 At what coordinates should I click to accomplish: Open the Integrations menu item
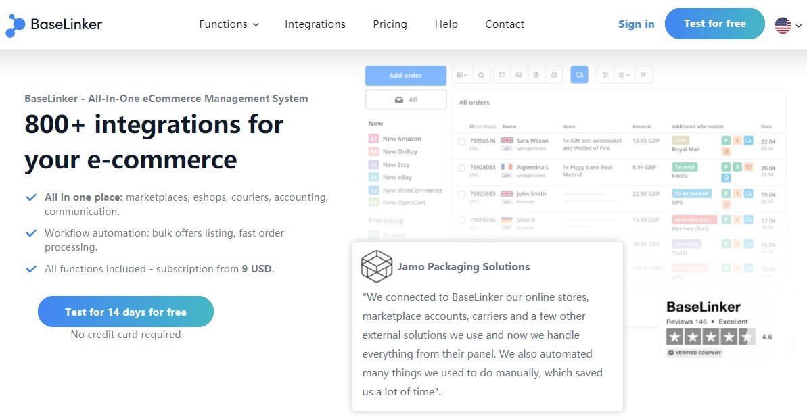pyautogui.click(x=315, y=24)
